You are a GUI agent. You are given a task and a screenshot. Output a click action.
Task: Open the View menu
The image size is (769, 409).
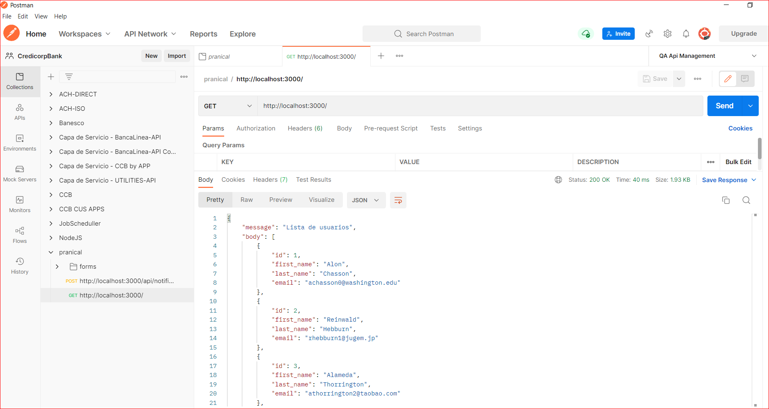coord(41,16)
